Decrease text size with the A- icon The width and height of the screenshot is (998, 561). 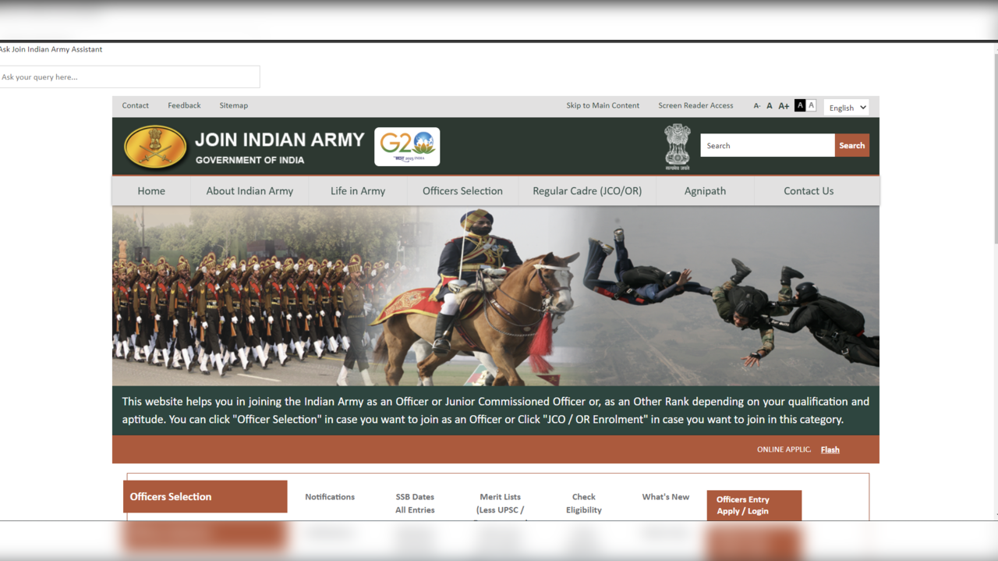(756, 105)
